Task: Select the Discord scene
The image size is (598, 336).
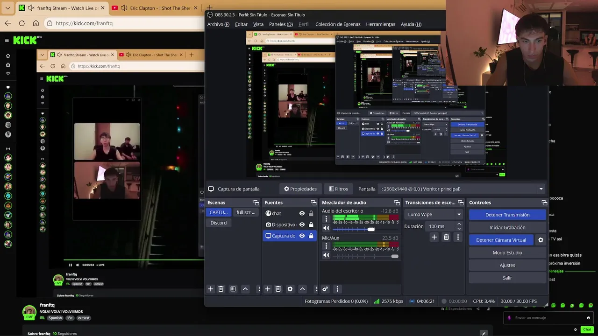Action: coord(218,223)
